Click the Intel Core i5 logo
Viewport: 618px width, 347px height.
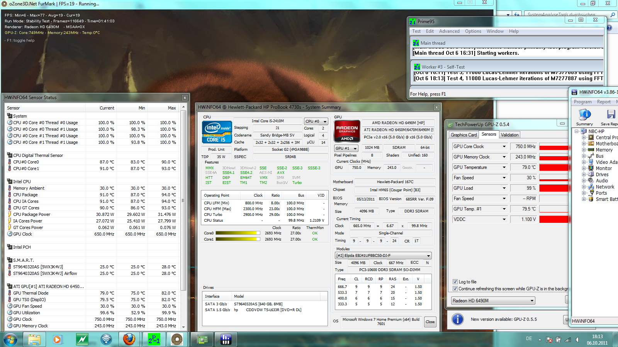pyautogui.click(x=216, y=132)
